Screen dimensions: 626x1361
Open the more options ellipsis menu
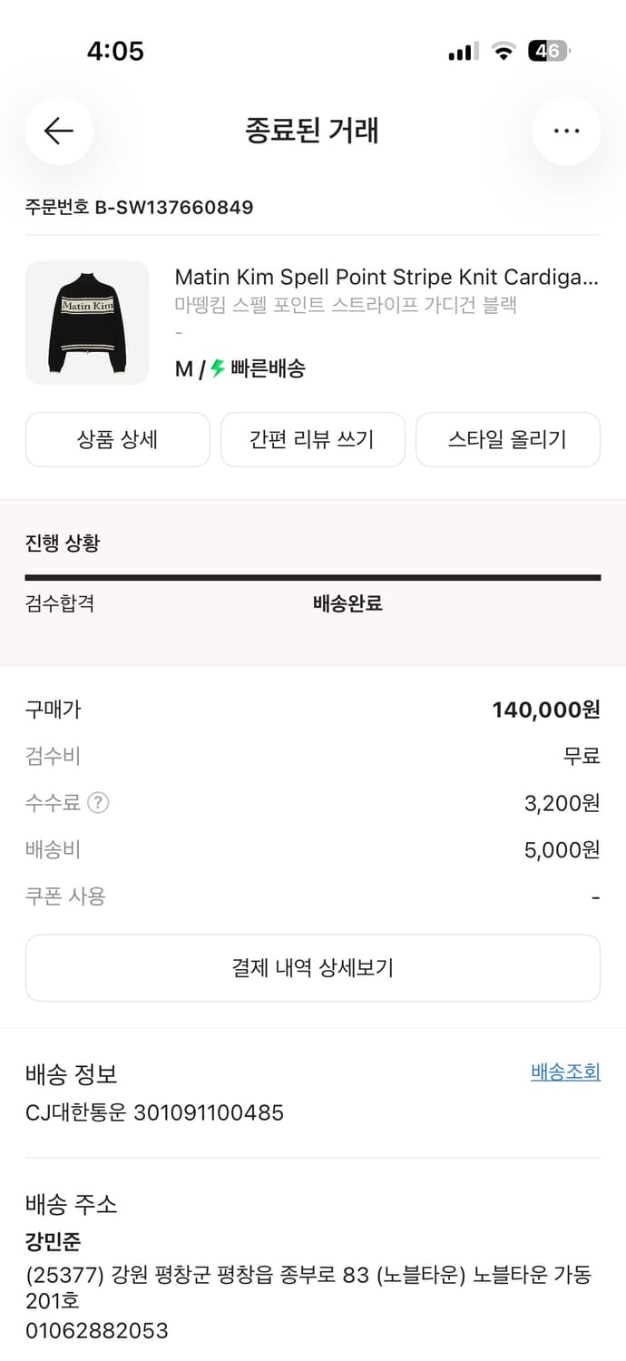click(566, 131)
